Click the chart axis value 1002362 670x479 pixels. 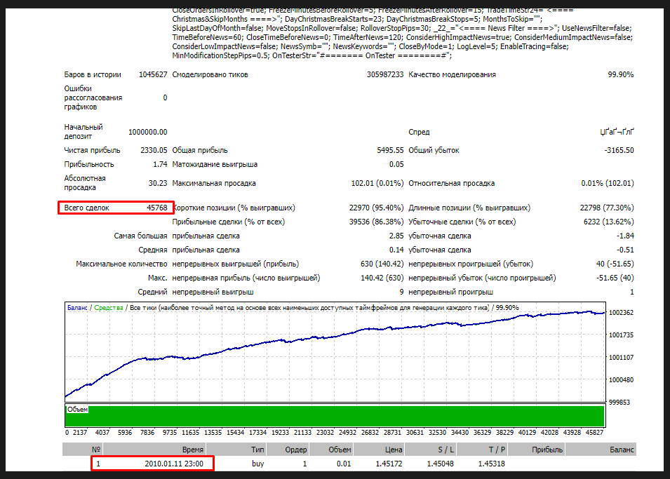click(x=621, y=313)
